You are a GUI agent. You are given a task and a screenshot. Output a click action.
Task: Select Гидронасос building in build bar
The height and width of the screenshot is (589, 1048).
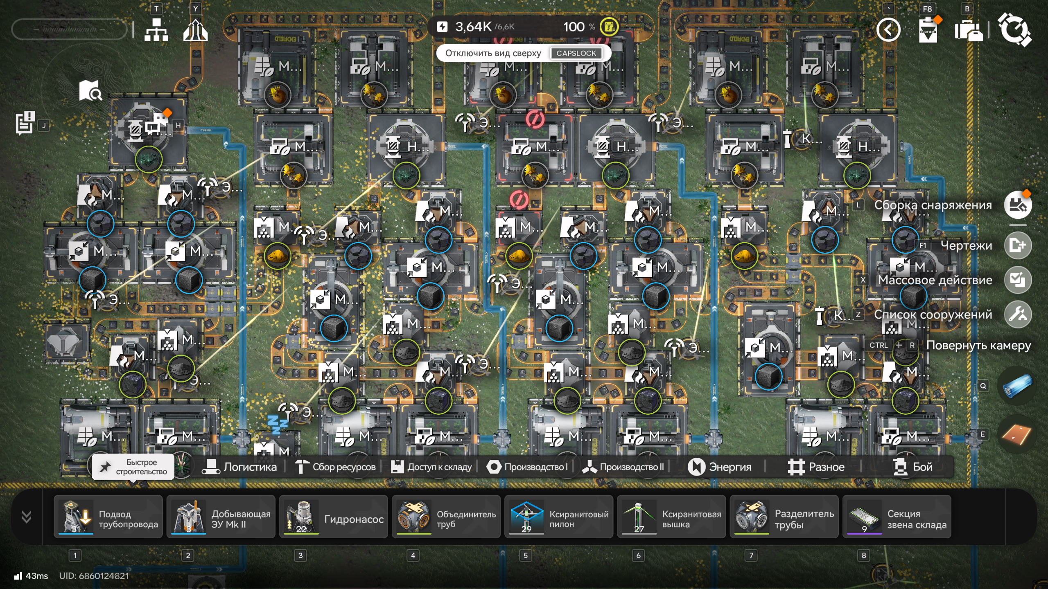click(333, 517)
